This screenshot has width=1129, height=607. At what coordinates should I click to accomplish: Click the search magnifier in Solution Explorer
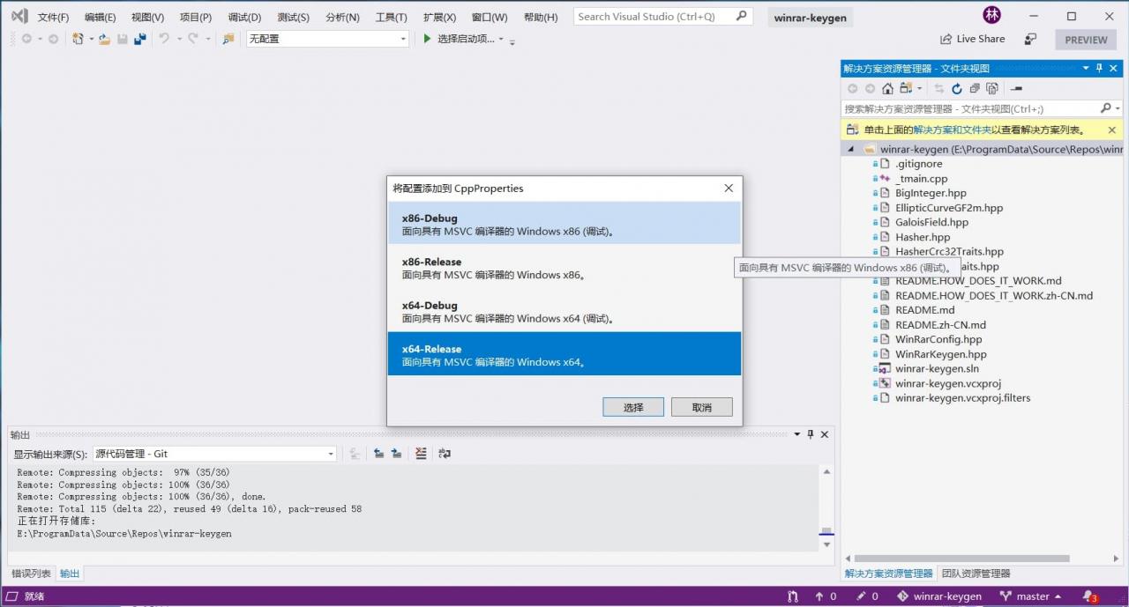1106,108
